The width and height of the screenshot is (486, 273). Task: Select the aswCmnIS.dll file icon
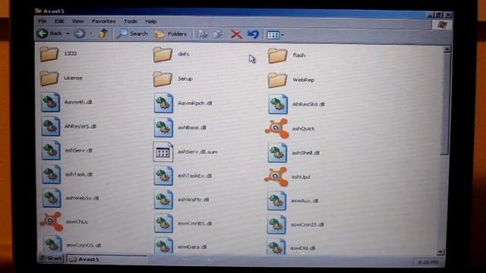(x=276, y=224)
